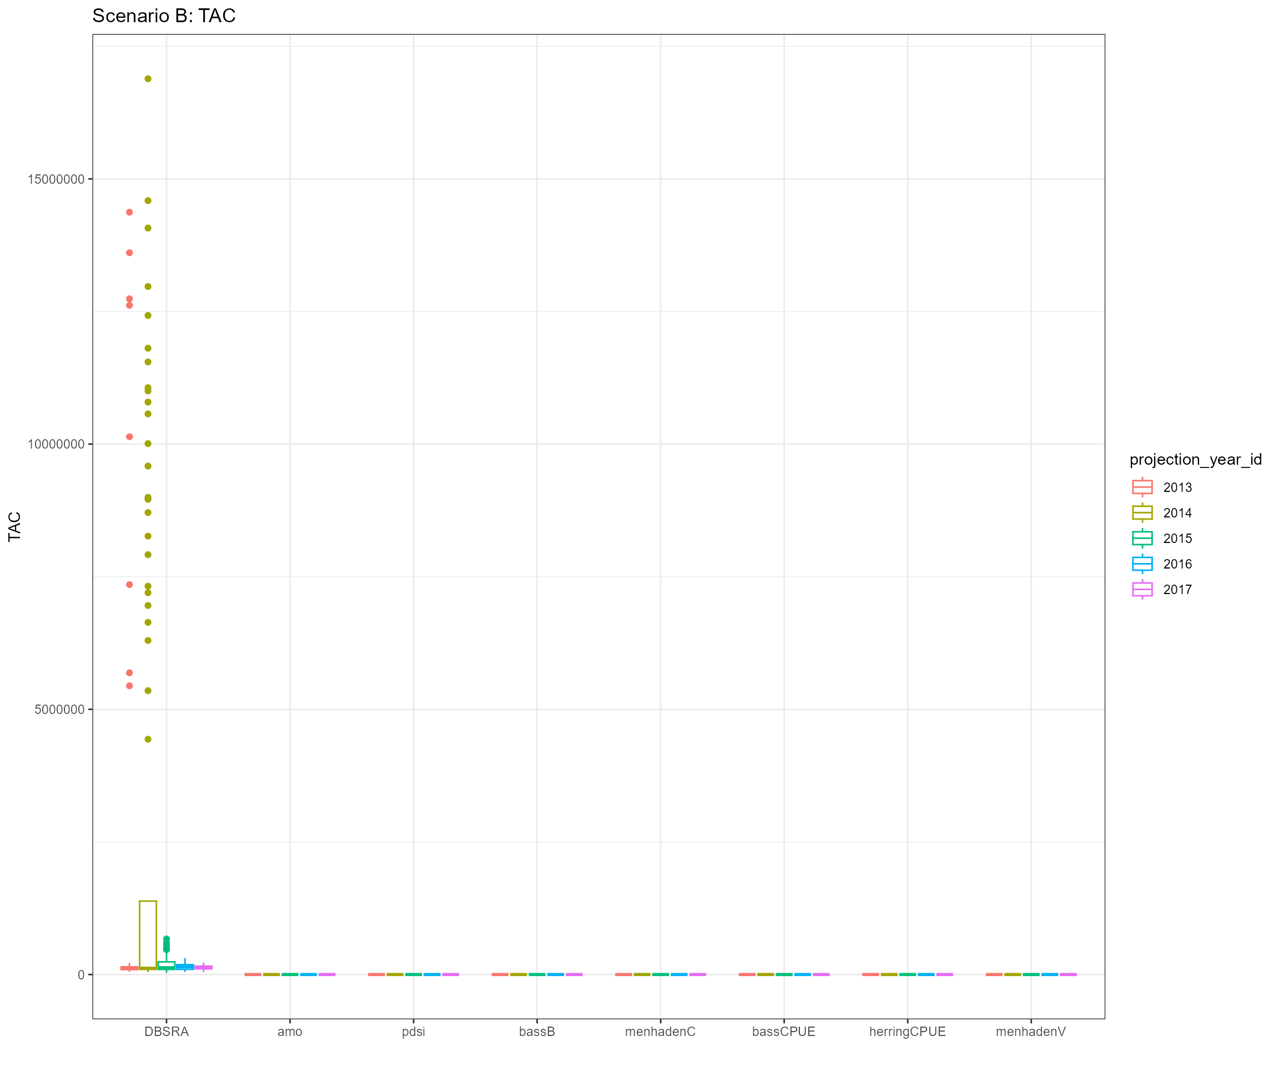Screen dimensions: 1279x1066
Task: Click the tall olive 2014 box above DBSRA
Action: tap(148, 934)
